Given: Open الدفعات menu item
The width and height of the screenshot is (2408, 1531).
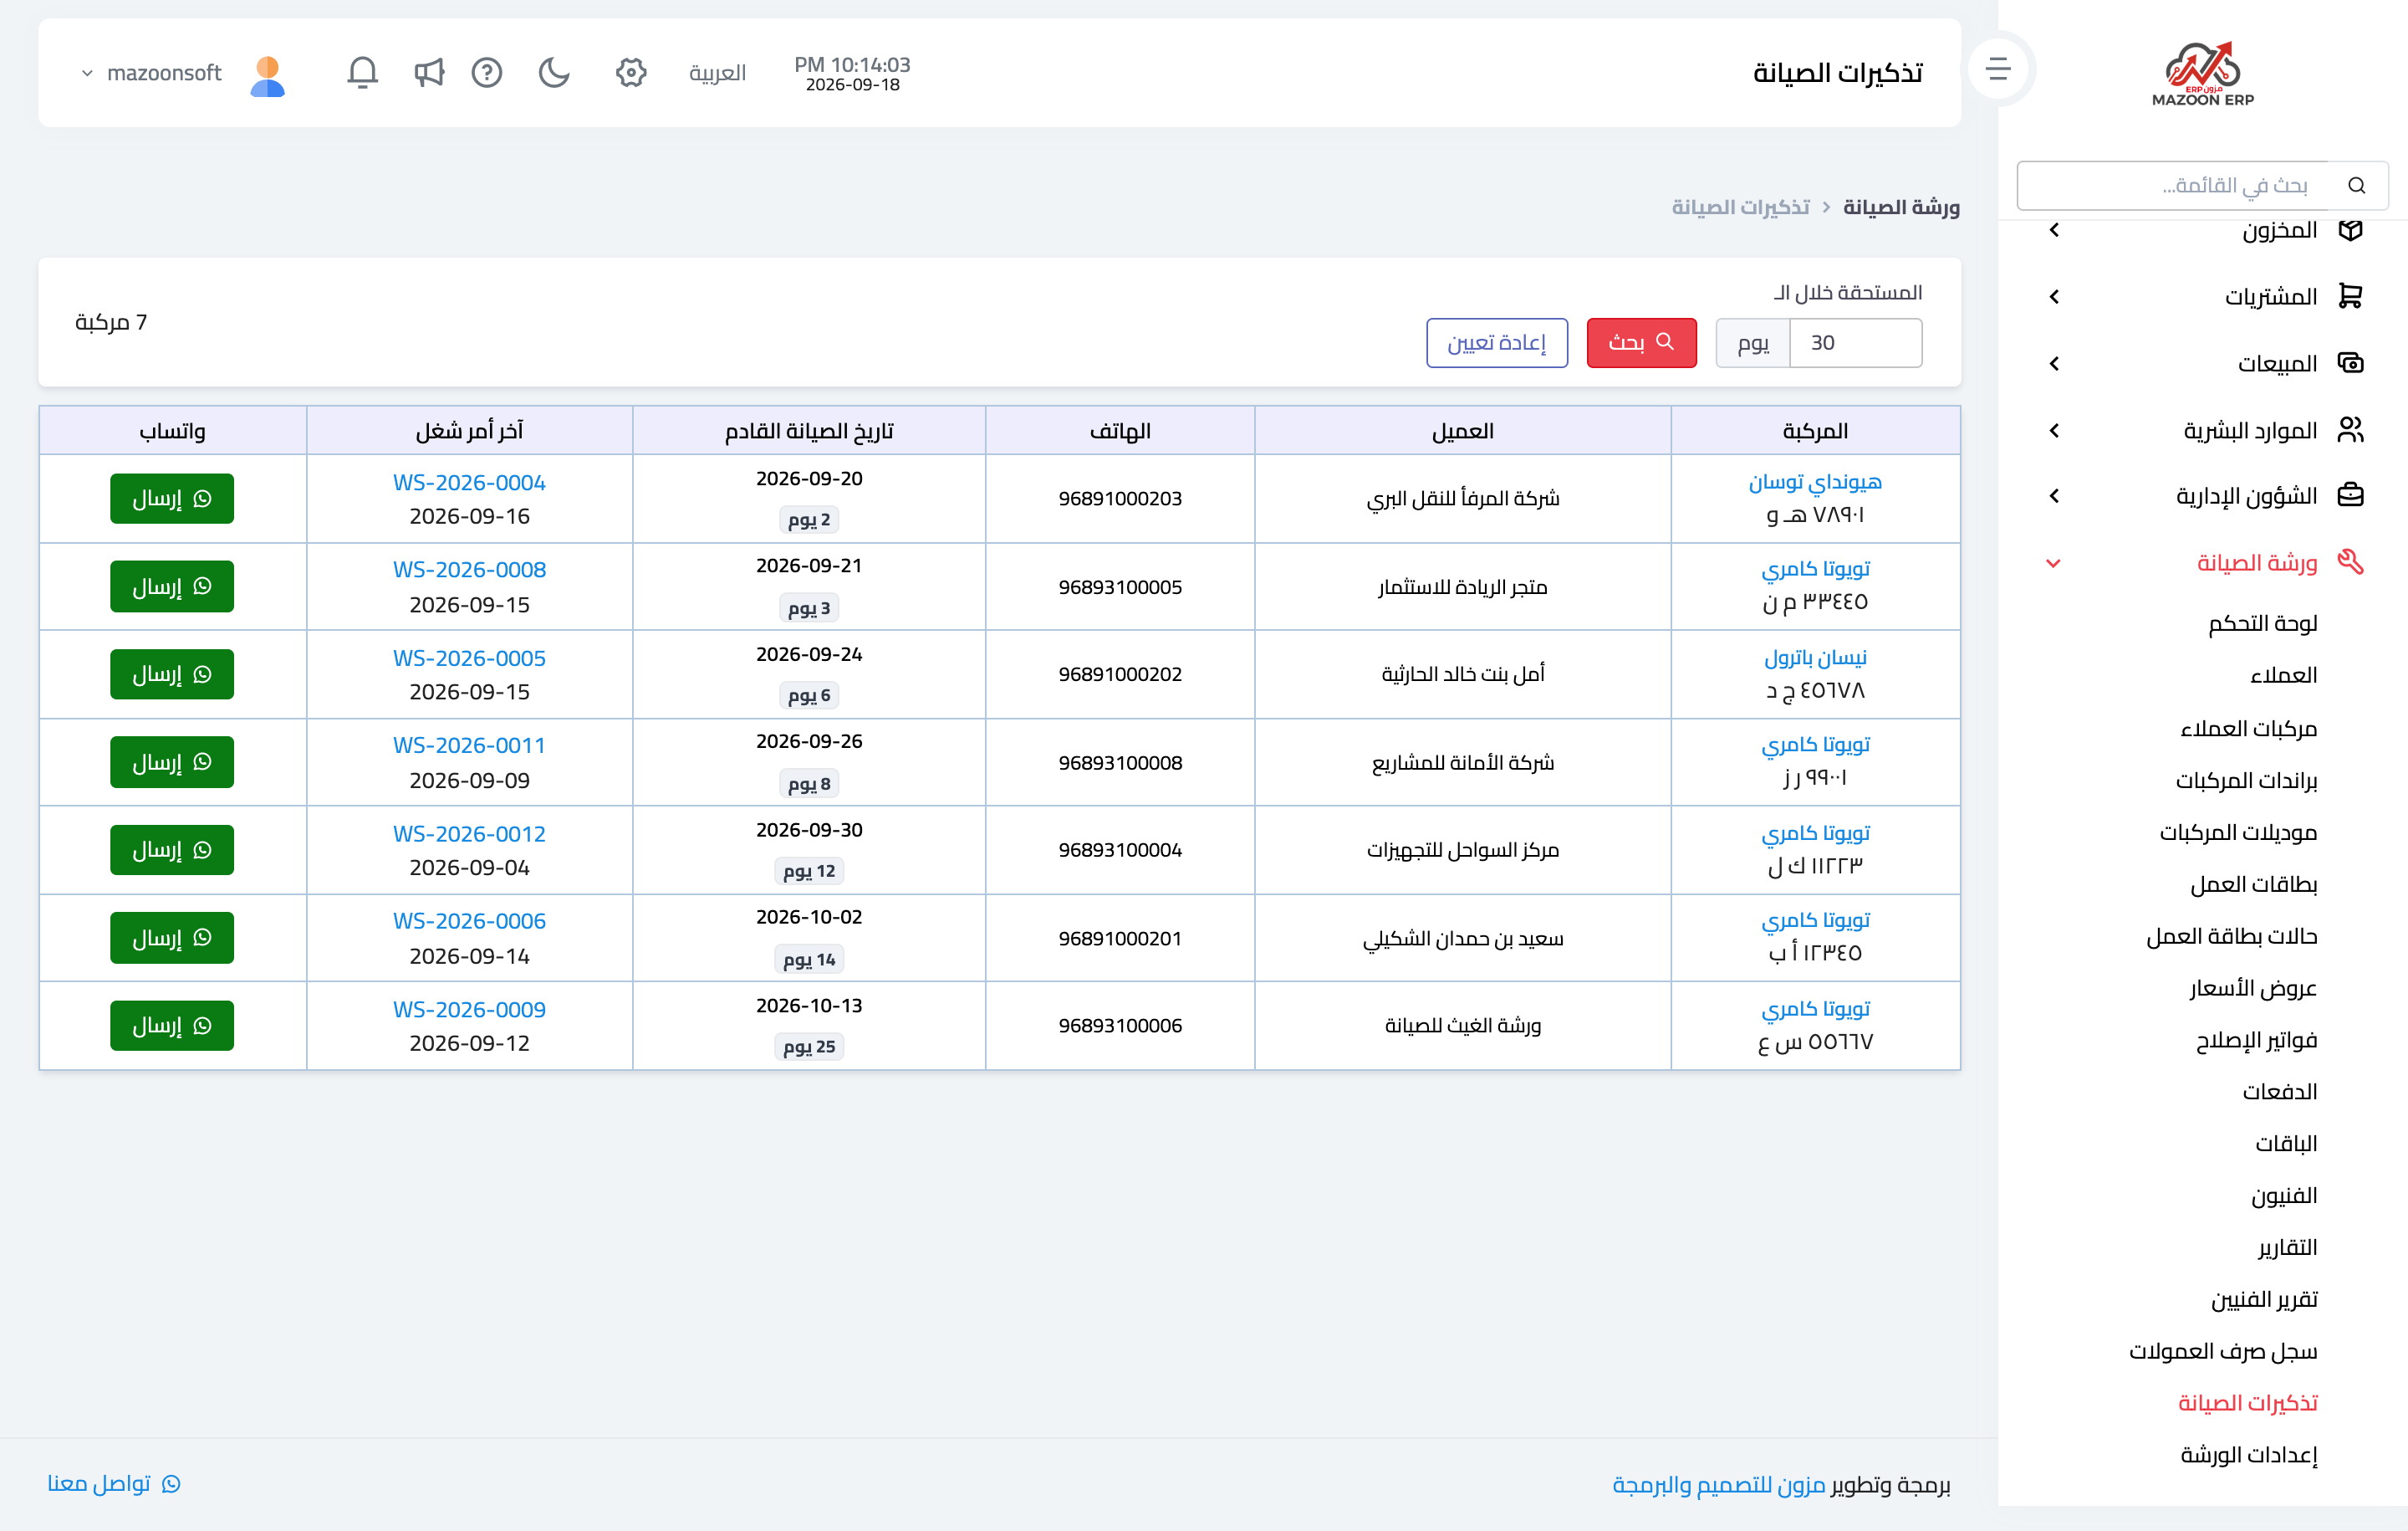Looking at the screenshot, I should [2280, 1091].
